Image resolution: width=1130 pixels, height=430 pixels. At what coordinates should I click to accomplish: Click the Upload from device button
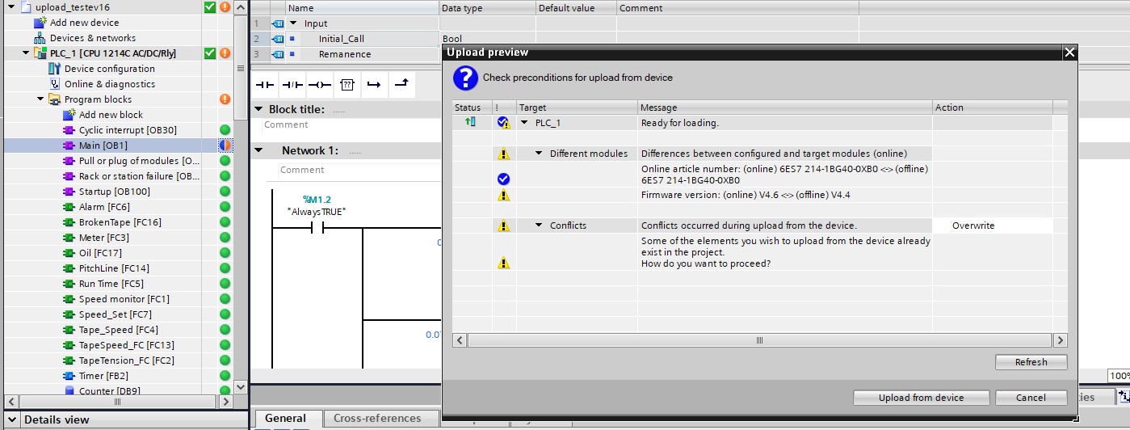(x=922, y=397)
